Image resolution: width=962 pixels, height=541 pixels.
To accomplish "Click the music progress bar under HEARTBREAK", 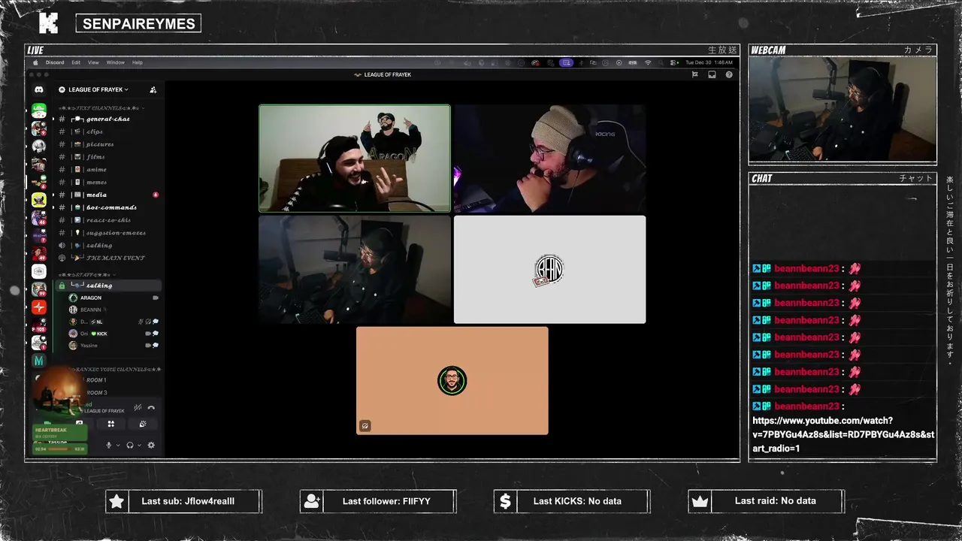I will pos(61,449).
